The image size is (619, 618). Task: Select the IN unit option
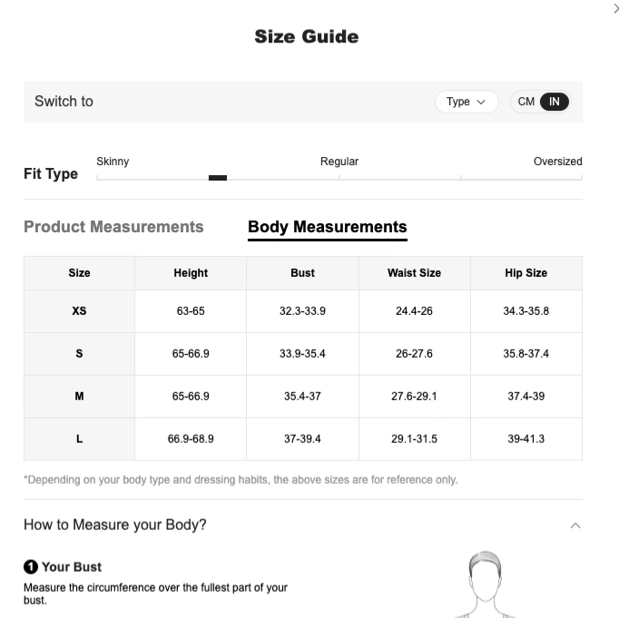pos(555,102)
